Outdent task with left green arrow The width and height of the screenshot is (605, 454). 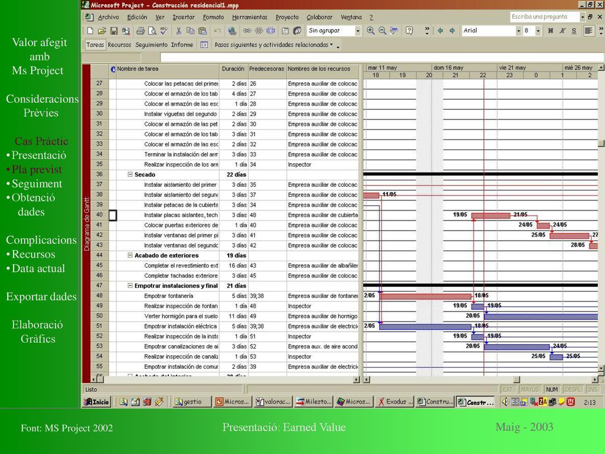click(x=440, y=31)
